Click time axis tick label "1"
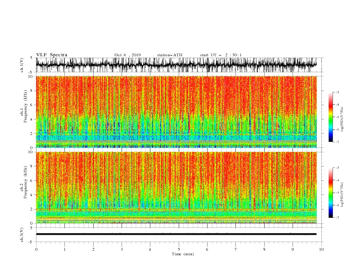 [64, 249]
